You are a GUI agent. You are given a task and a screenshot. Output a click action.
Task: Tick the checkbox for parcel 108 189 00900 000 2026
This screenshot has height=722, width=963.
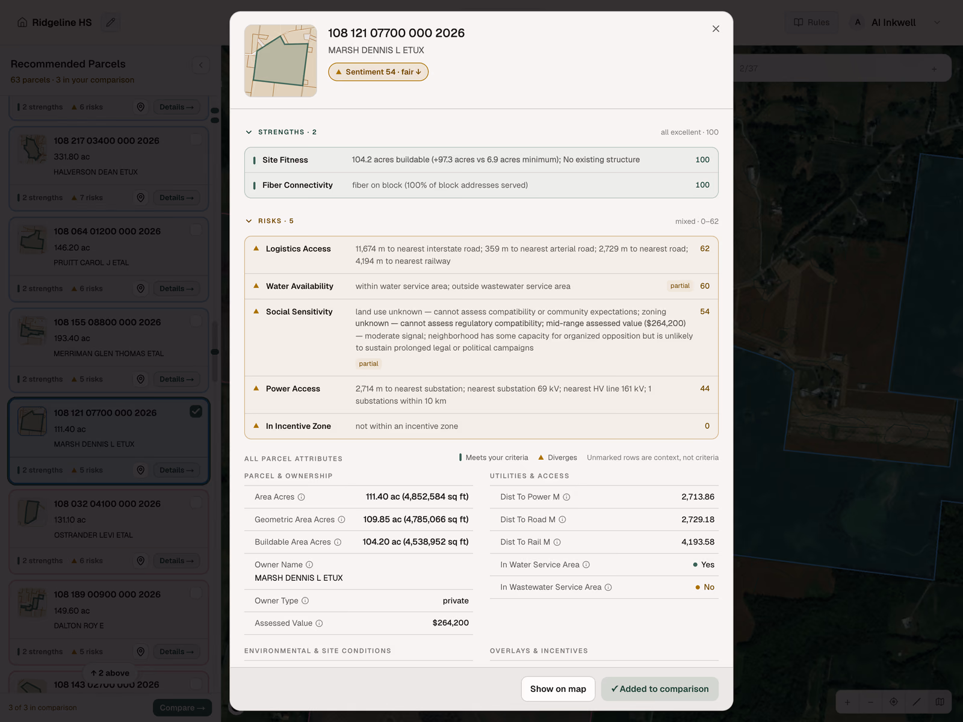[196, 593]
